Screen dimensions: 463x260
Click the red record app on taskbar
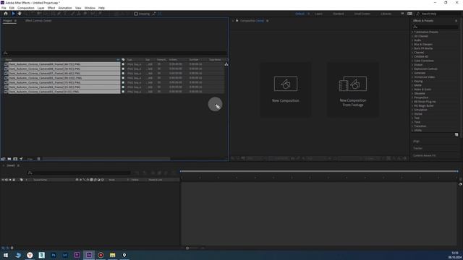click(x=101, y=255)
